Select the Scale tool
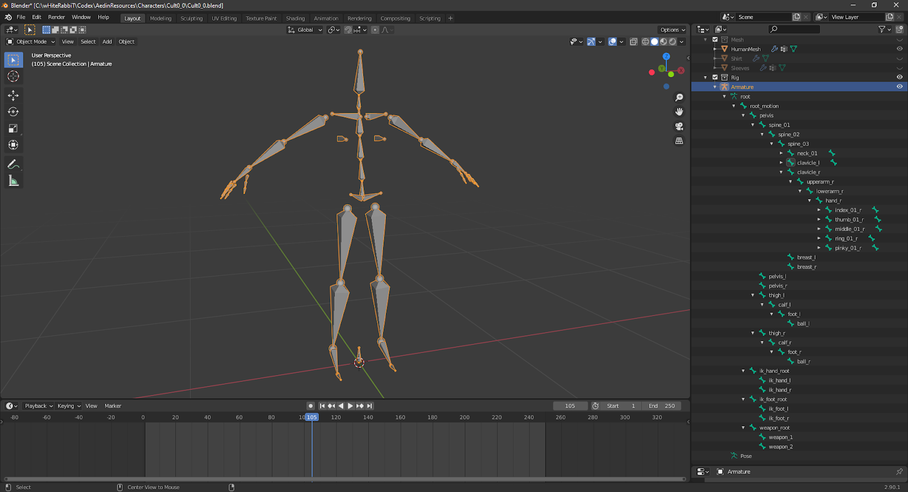The image size is (908, 492). coord(13,128)
